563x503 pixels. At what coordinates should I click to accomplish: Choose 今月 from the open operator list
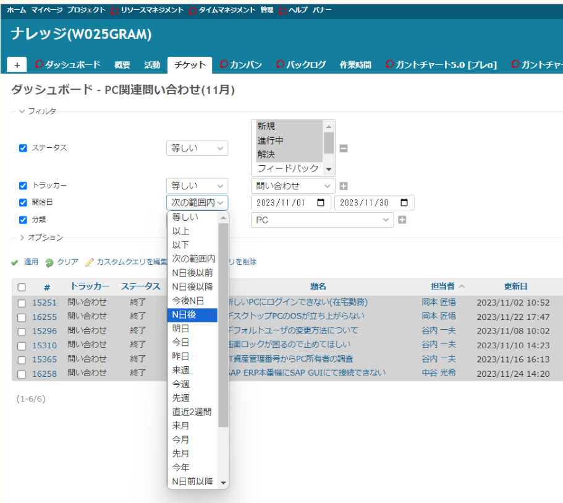coord(181,440)
